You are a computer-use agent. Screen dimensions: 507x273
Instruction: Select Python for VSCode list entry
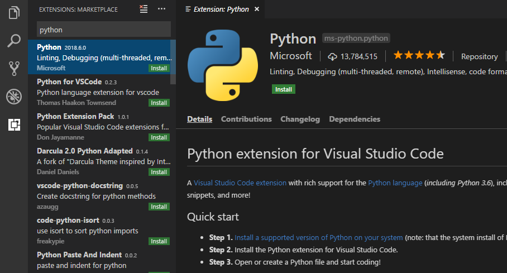102,92
